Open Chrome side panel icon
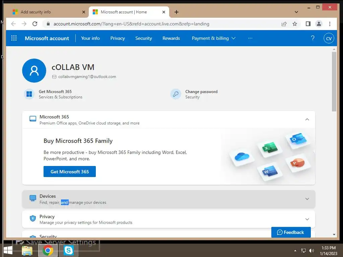This screenshot has width=343, height=257. (308, 24)
